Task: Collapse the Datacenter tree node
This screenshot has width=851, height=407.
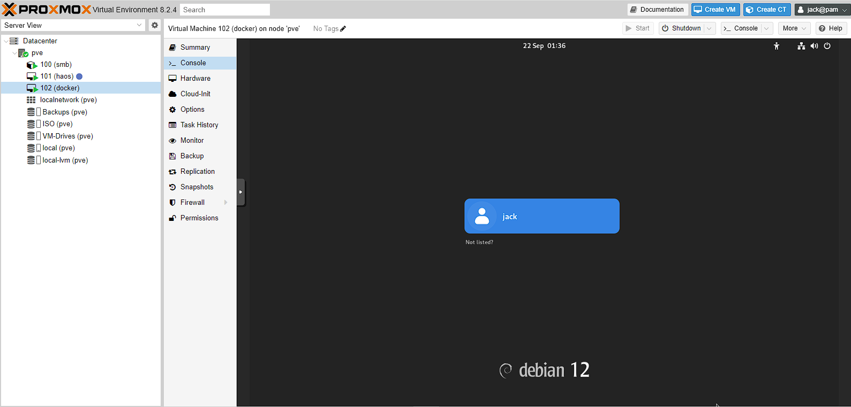Action: (6, 41)
